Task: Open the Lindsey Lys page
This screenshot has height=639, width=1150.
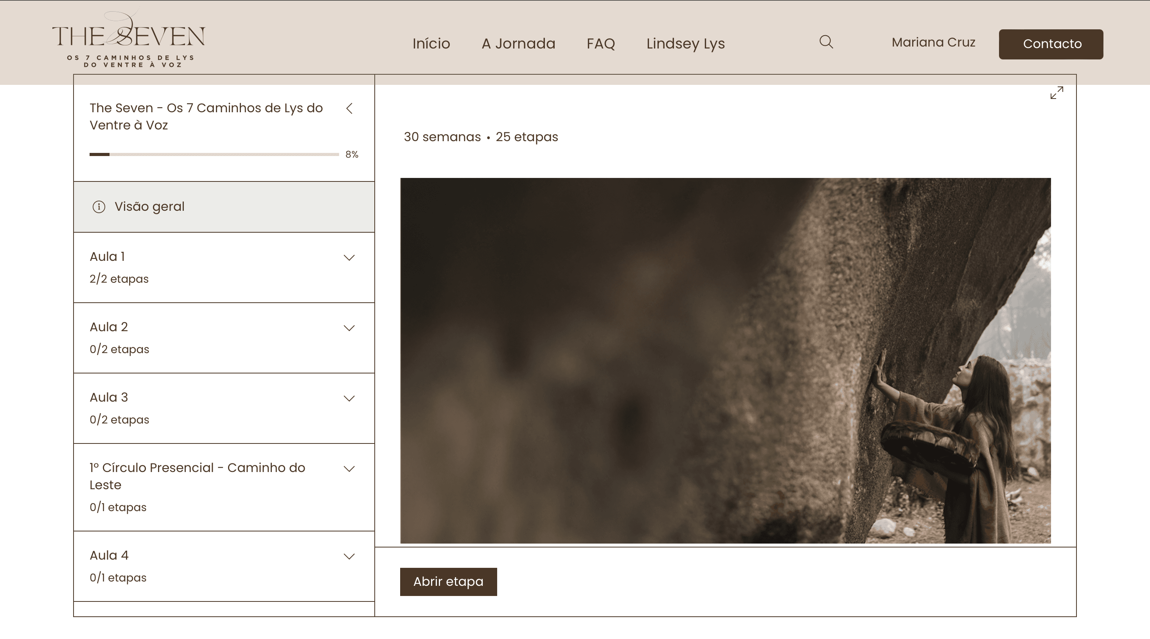Action: [x=685, y=44]
